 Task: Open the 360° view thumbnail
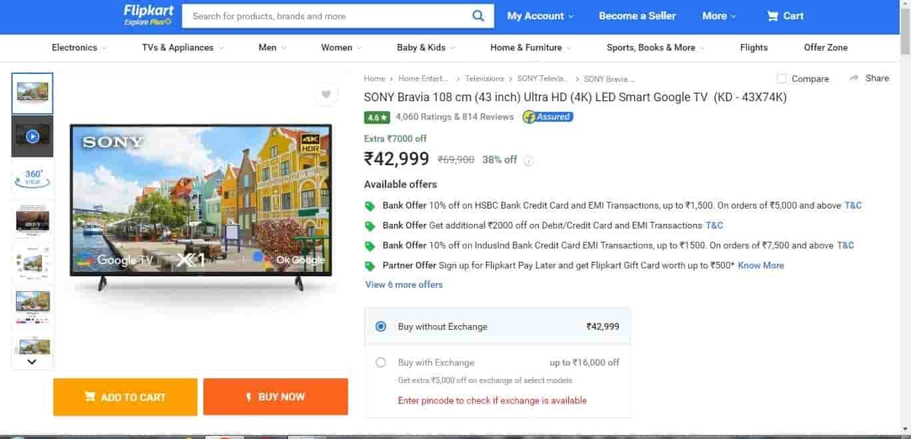tap(32, 178)
